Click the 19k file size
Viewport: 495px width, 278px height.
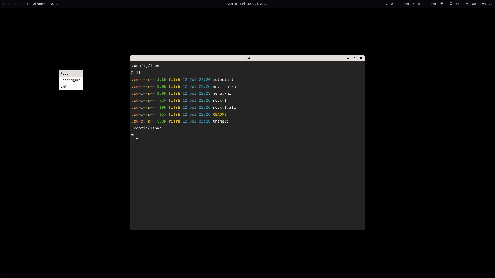point(163,108)
